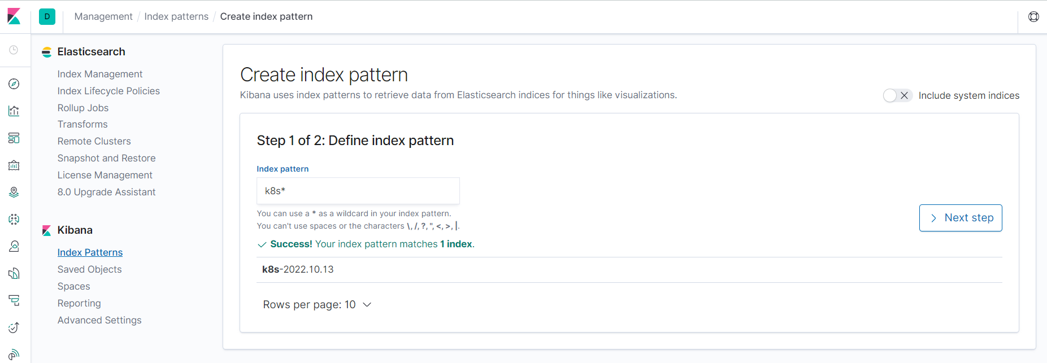1047x363 pixels.
Task: Open Spaces under Kibana
Action: [74, 286]
